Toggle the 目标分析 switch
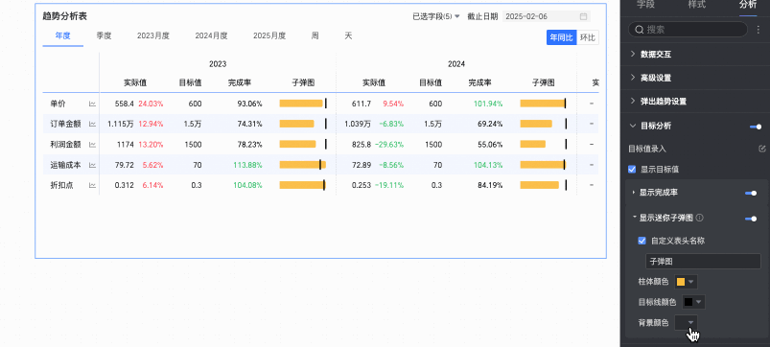Image resolution: width=770 pixels, height=347 pixels. (x=756, y=127)
